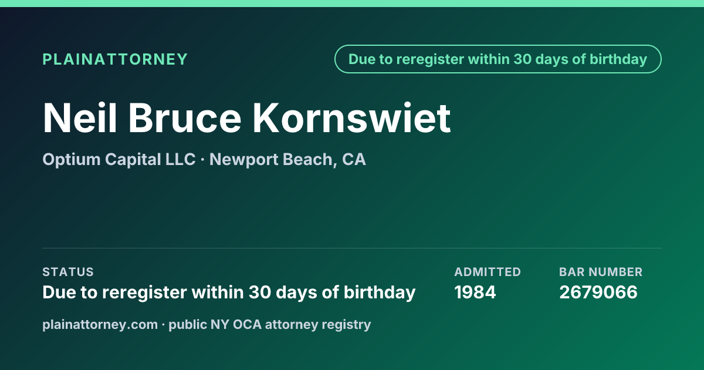The image size is (704, 370).
Task: Click the bar number 2679066
Action: coord(598,292)
